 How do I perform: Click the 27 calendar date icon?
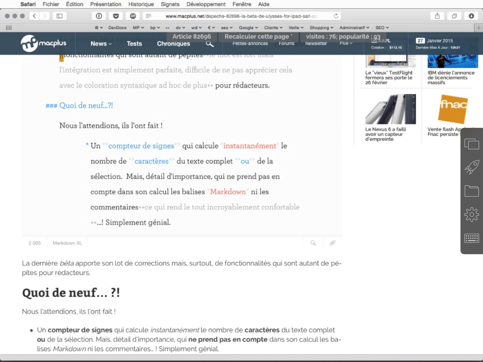[420, 41]
